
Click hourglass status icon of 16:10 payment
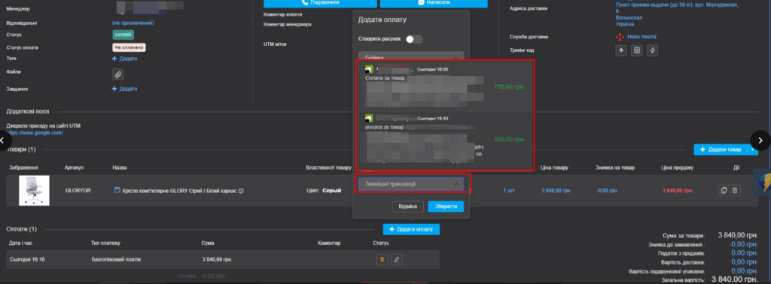pos(382,259)
